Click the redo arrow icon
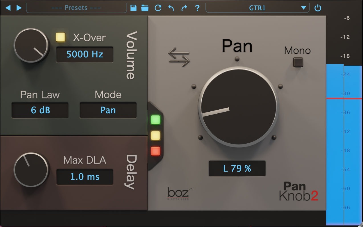The height and width of the screenshot is (227, 363). pyautogui.click(x=184, y=8)
